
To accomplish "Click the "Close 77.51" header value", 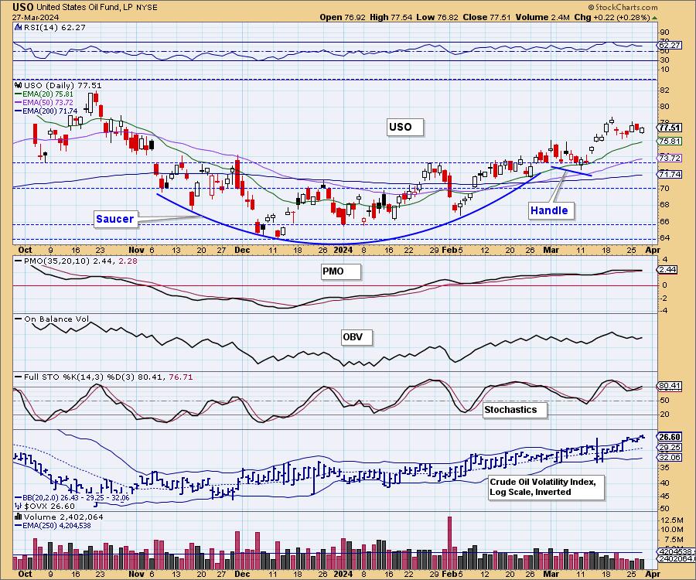I will coord(487,17).
